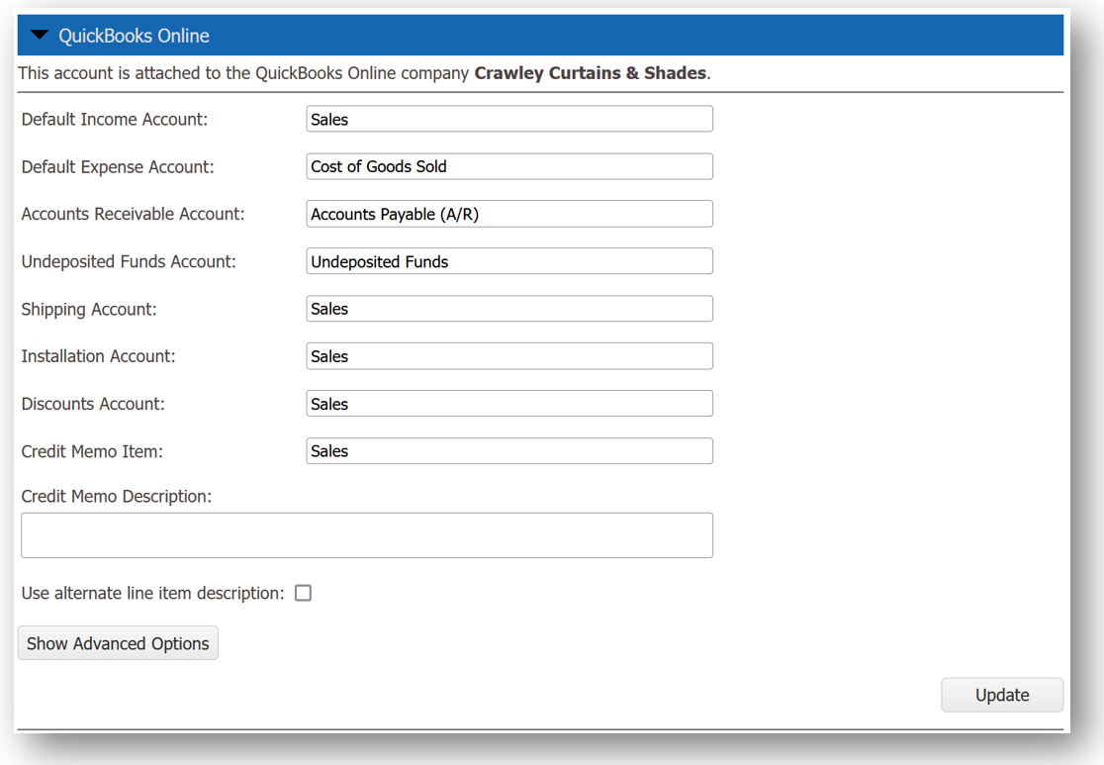Focus the Credit Memo Description text area
The width and height of the screenshot is (1104, 765).
[367, 535]
